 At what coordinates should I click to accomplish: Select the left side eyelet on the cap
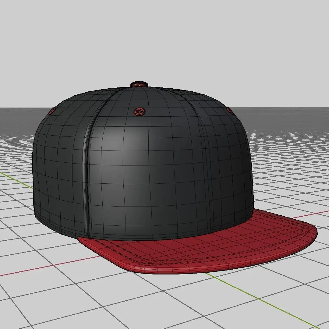[x=52, y=111]
